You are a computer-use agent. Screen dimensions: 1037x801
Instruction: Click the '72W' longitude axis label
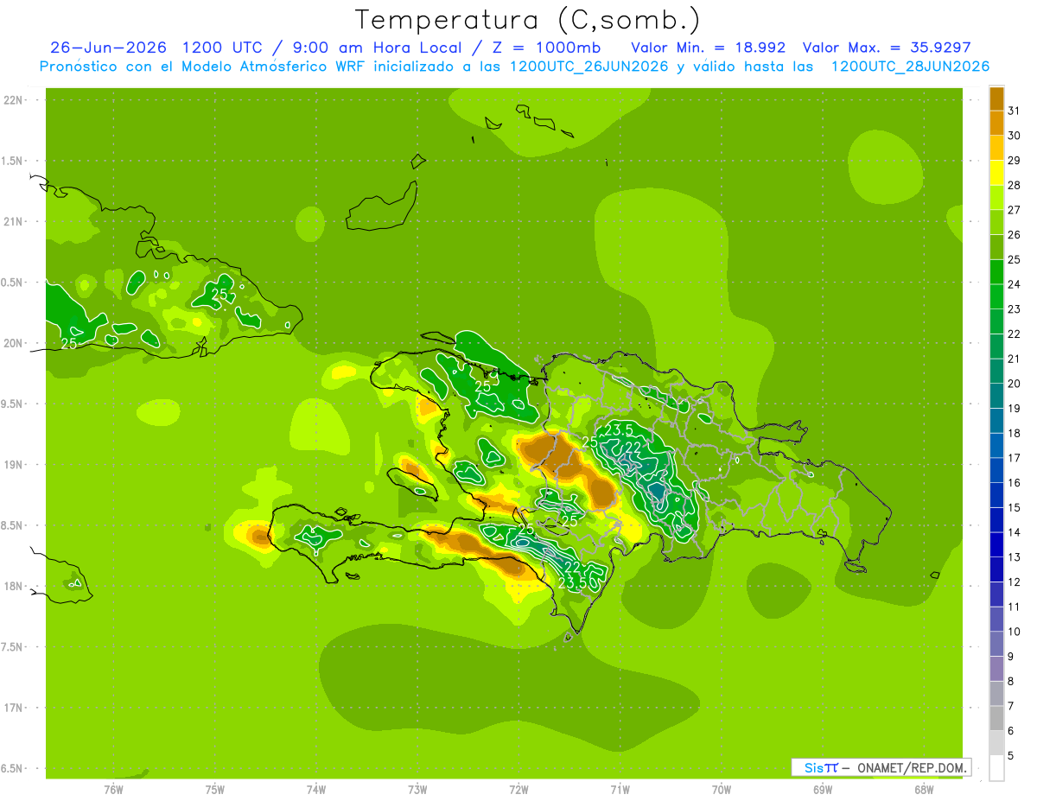tap(518, 790)
